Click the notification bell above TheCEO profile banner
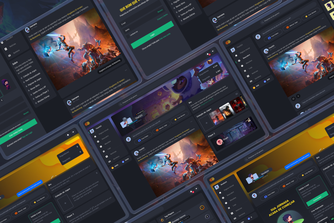The image size is (334, 223). tap(208, 54)
